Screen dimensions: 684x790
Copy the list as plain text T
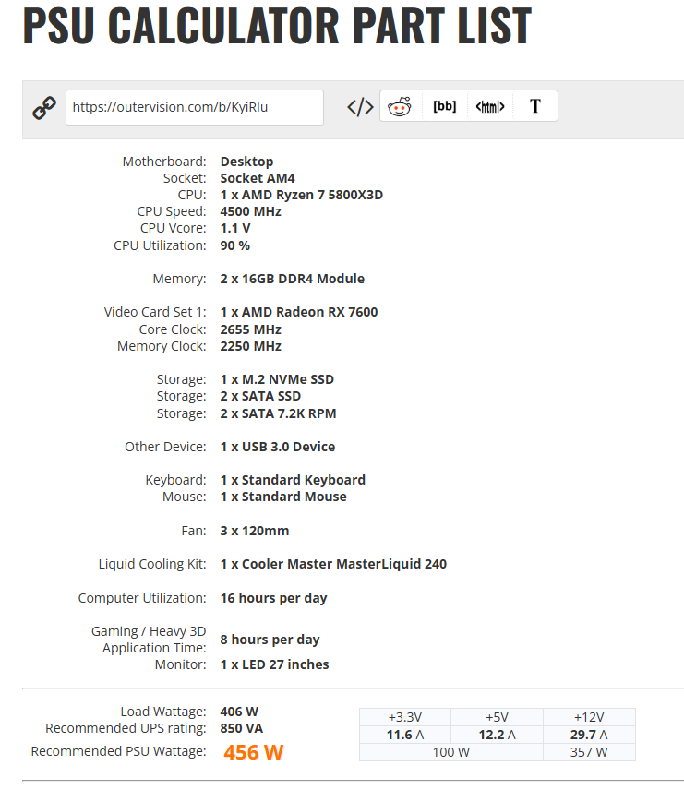coord(534,106)
